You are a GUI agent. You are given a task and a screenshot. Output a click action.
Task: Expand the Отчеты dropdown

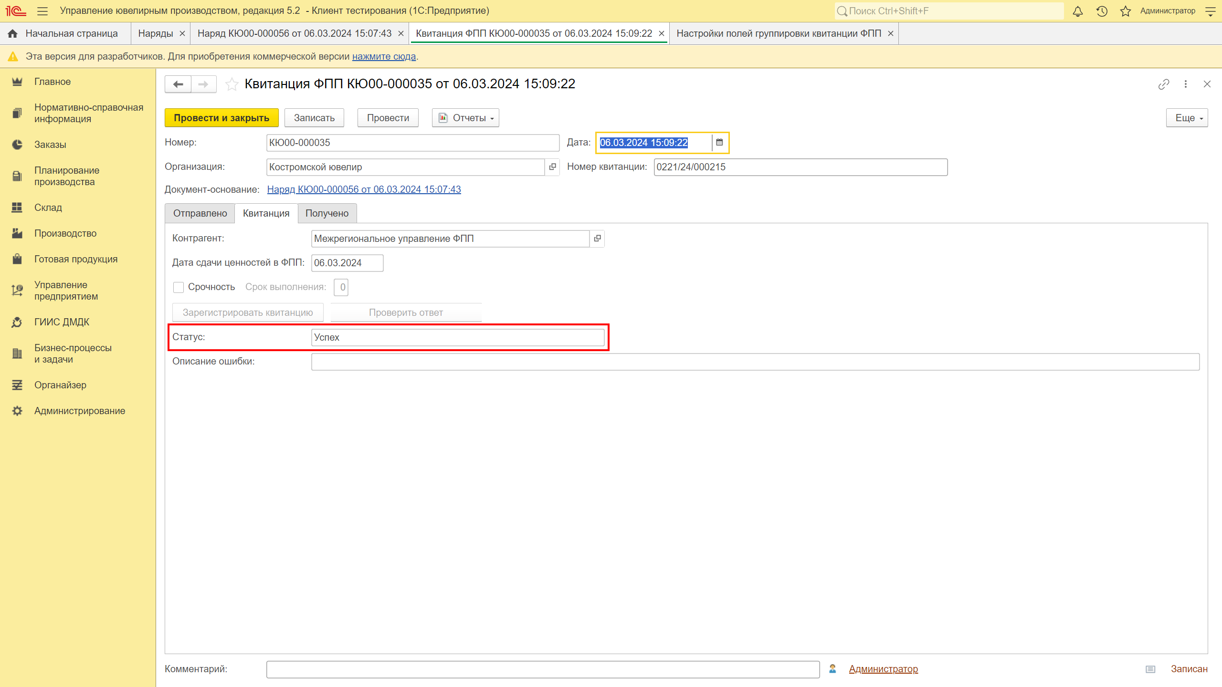click(x=465, y=118)
